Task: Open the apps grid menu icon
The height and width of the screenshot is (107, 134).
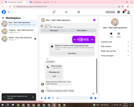Action: 118,12
